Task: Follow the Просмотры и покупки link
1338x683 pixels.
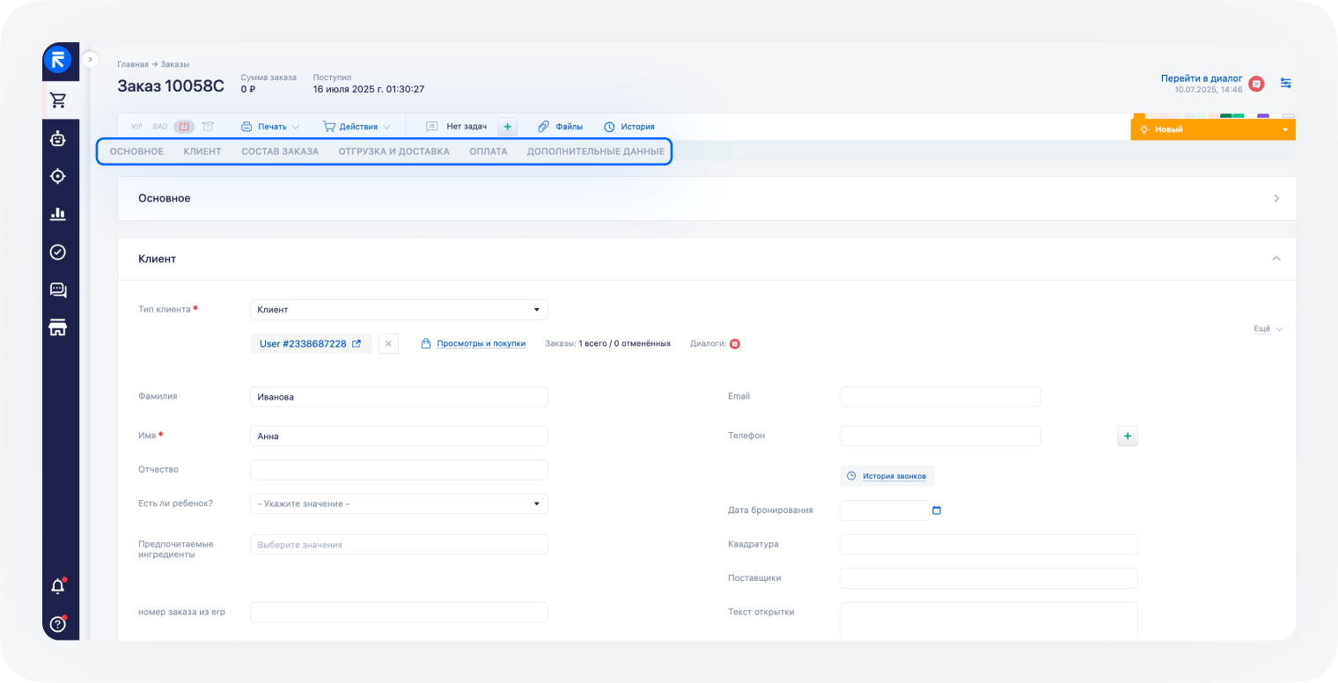Action: pos(480,343)
